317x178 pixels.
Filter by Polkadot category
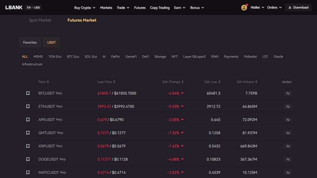tap(250, 57)
